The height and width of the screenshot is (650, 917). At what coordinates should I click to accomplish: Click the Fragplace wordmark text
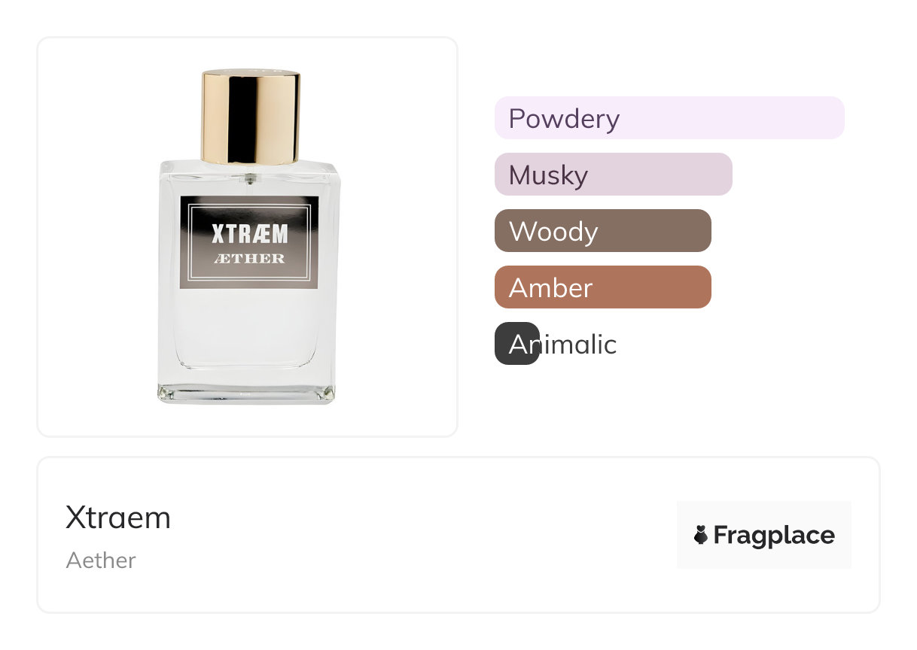pos(773,535)
